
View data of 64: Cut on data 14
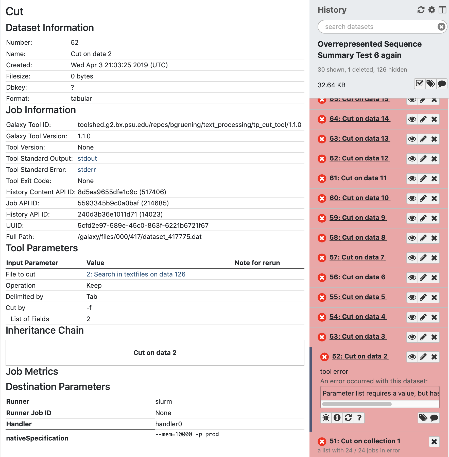(412, 119)
